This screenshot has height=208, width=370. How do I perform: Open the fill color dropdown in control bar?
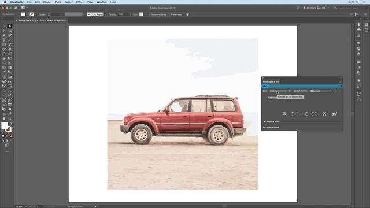point(27,14)
